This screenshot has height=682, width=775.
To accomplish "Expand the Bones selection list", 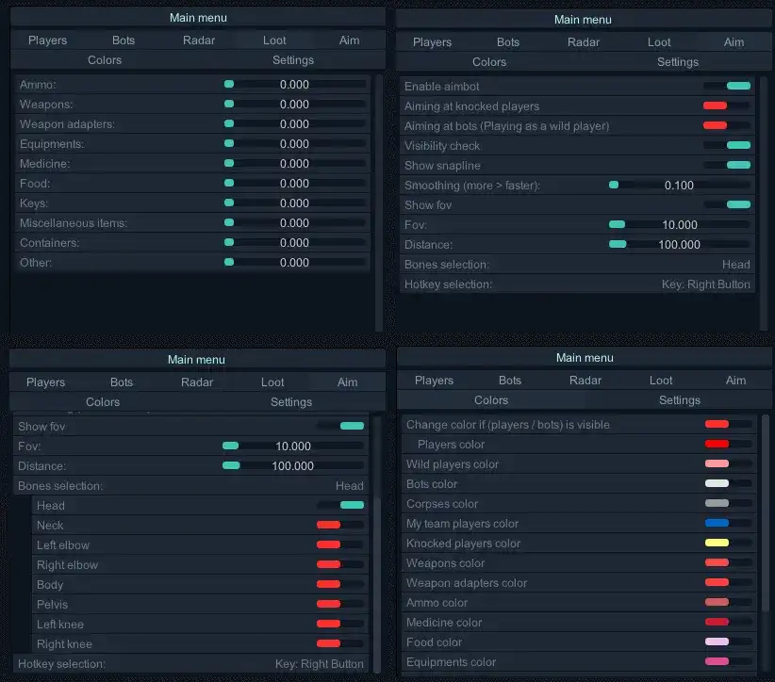I will [x=577, y=265].
